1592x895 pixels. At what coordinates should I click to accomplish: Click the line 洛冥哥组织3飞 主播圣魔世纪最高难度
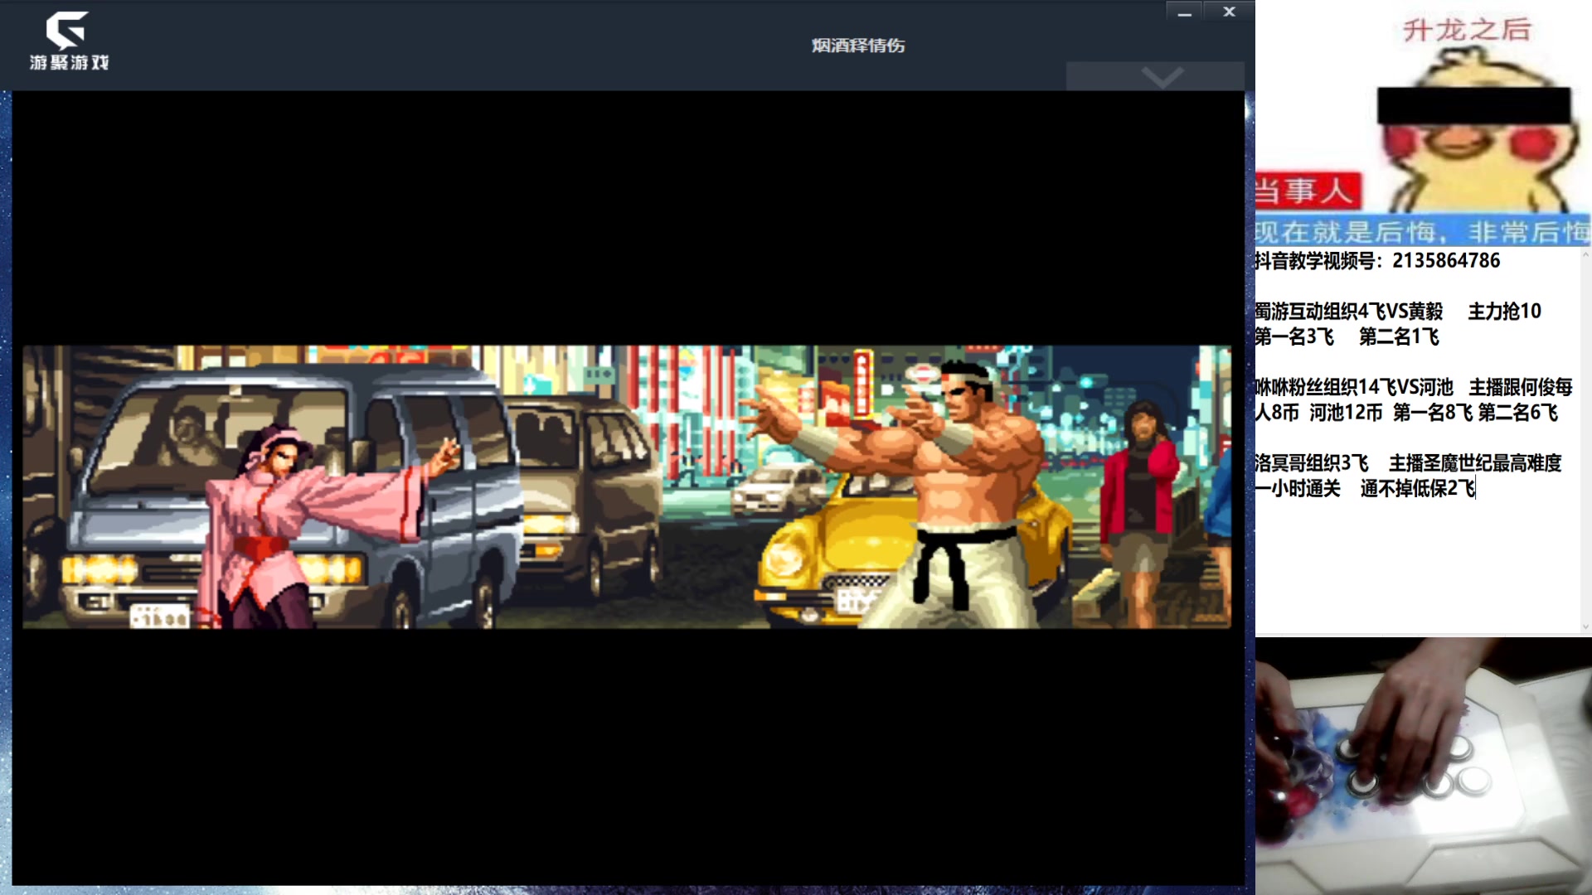coord(1408,462)
